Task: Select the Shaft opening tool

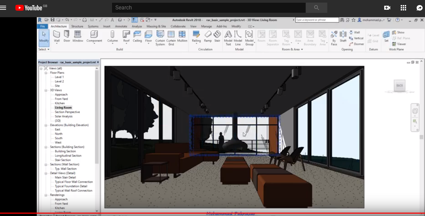Action: (x=343, y=37)
